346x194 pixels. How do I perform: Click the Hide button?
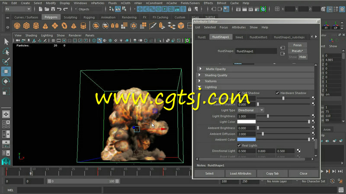(x=302, y=57)
